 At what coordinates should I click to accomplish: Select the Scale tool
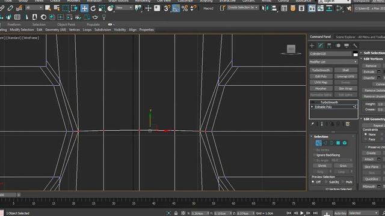click(102, 8)
